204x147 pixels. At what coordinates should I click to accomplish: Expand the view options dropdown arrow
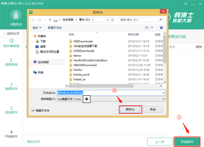(x=152, y=28)
